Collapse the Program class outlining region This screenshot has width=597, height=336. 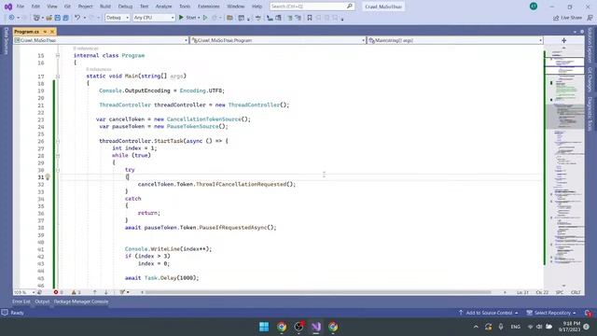[58, 55]
